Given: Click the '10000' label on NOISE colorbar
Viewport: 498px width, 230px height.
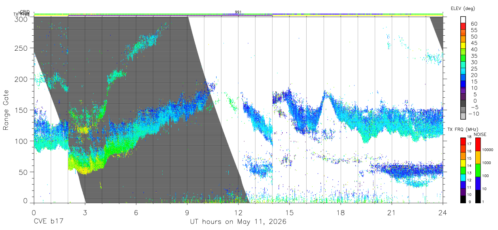Looking at the screenshot, I should [x=487, y=150].
